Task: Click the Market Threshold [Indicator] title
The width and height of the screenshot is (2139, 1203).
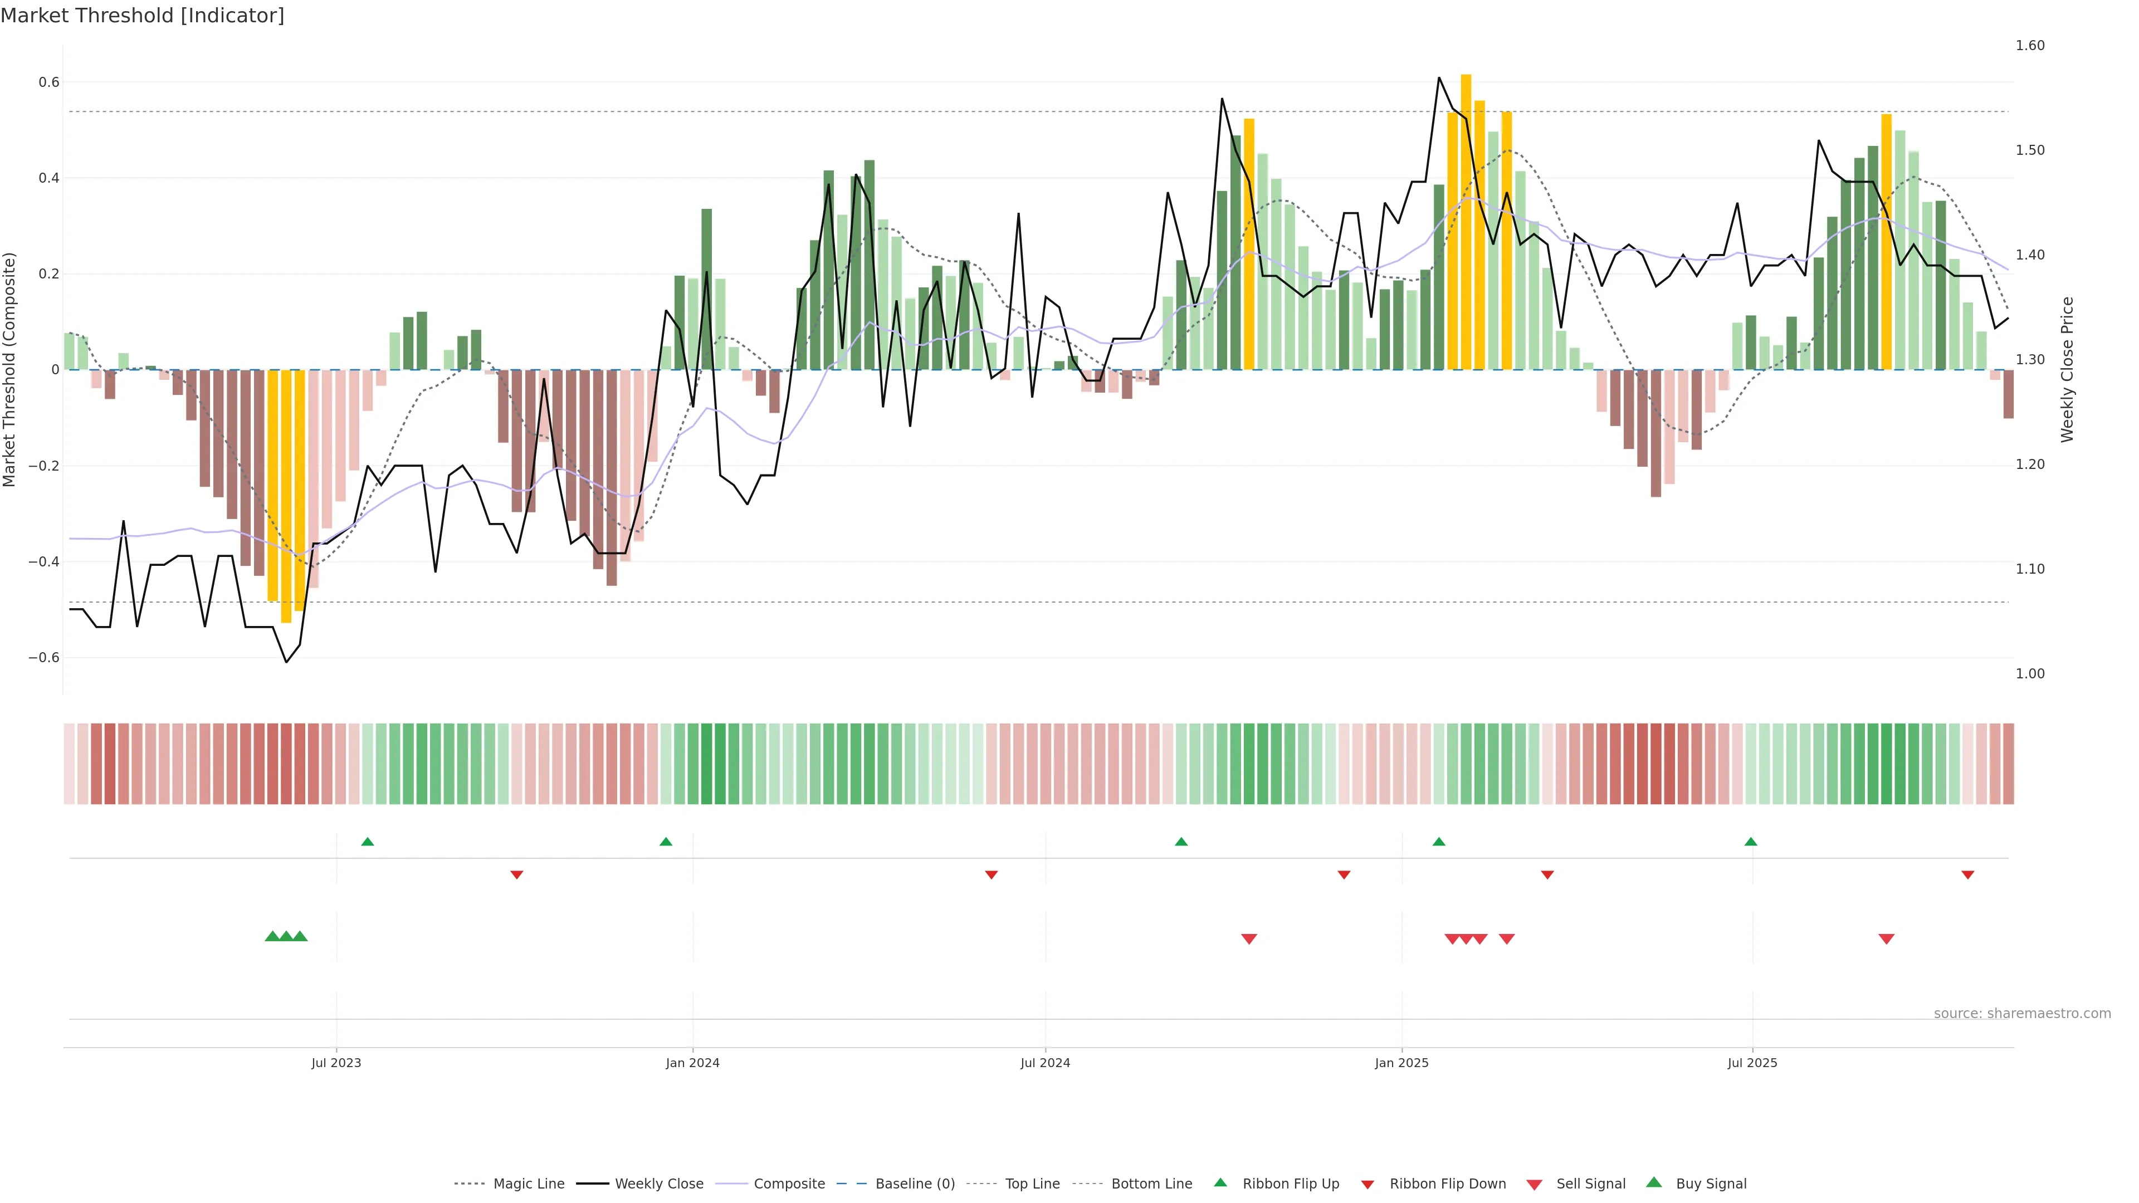Action: coord(142,16)
